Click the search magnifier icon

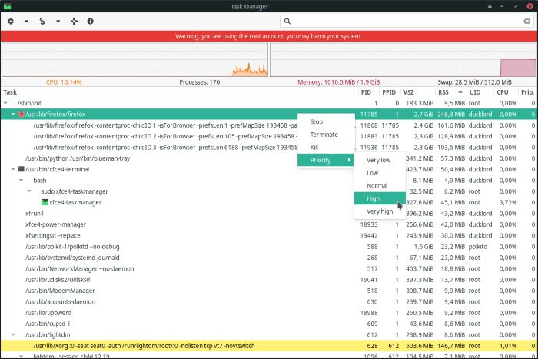point(287,22)
